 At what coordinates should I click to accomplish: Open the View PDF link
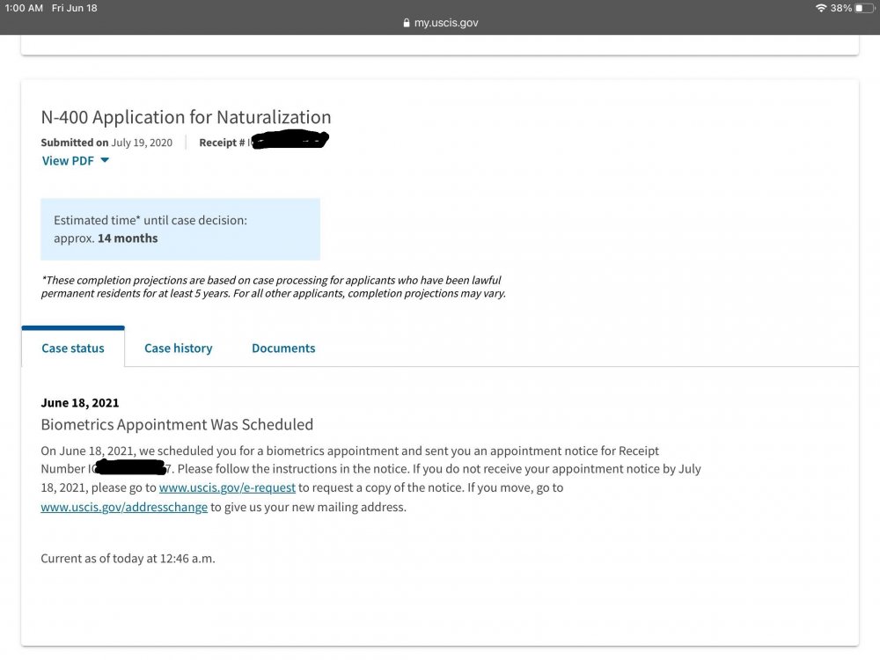click(x=68, y=161)
